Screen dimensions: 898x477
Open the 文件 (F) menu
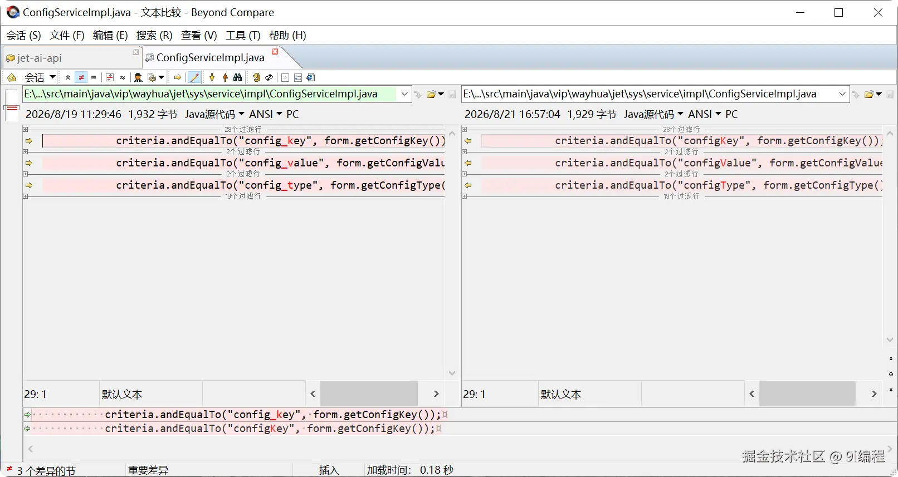67,35
